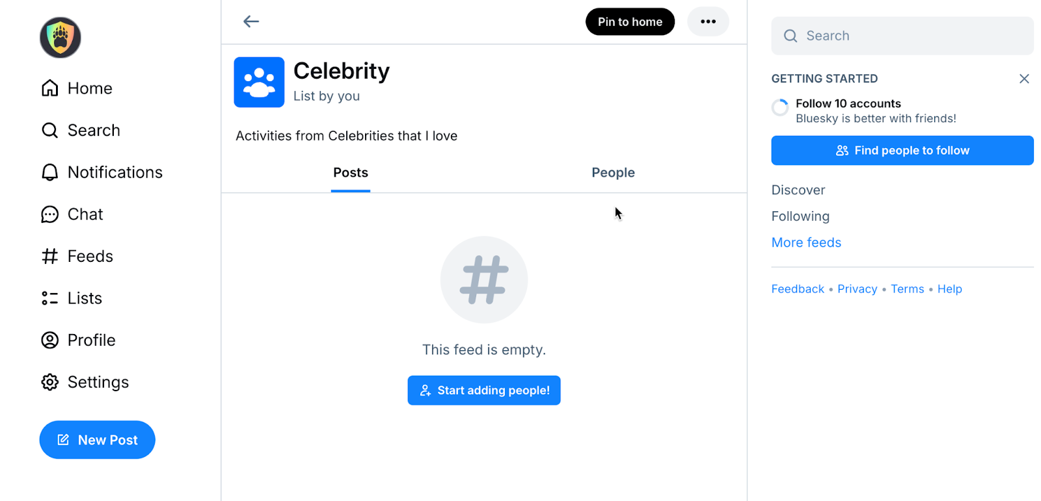Screen dimensions: 1041x501
Task: Click the Home icon in sidebar
Action: [x=50, y=88]
